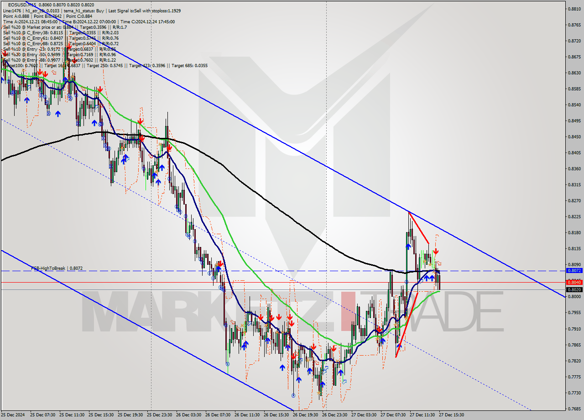Click the 0.7910 price axis label
This screenshot has height=420, width=584.
click(x=574, y=328)
